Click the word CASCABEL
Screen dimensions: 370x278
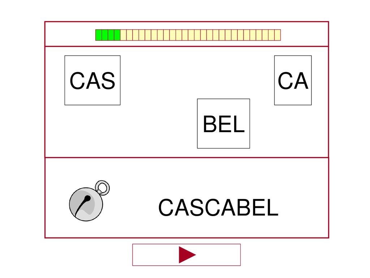point(218,207)
